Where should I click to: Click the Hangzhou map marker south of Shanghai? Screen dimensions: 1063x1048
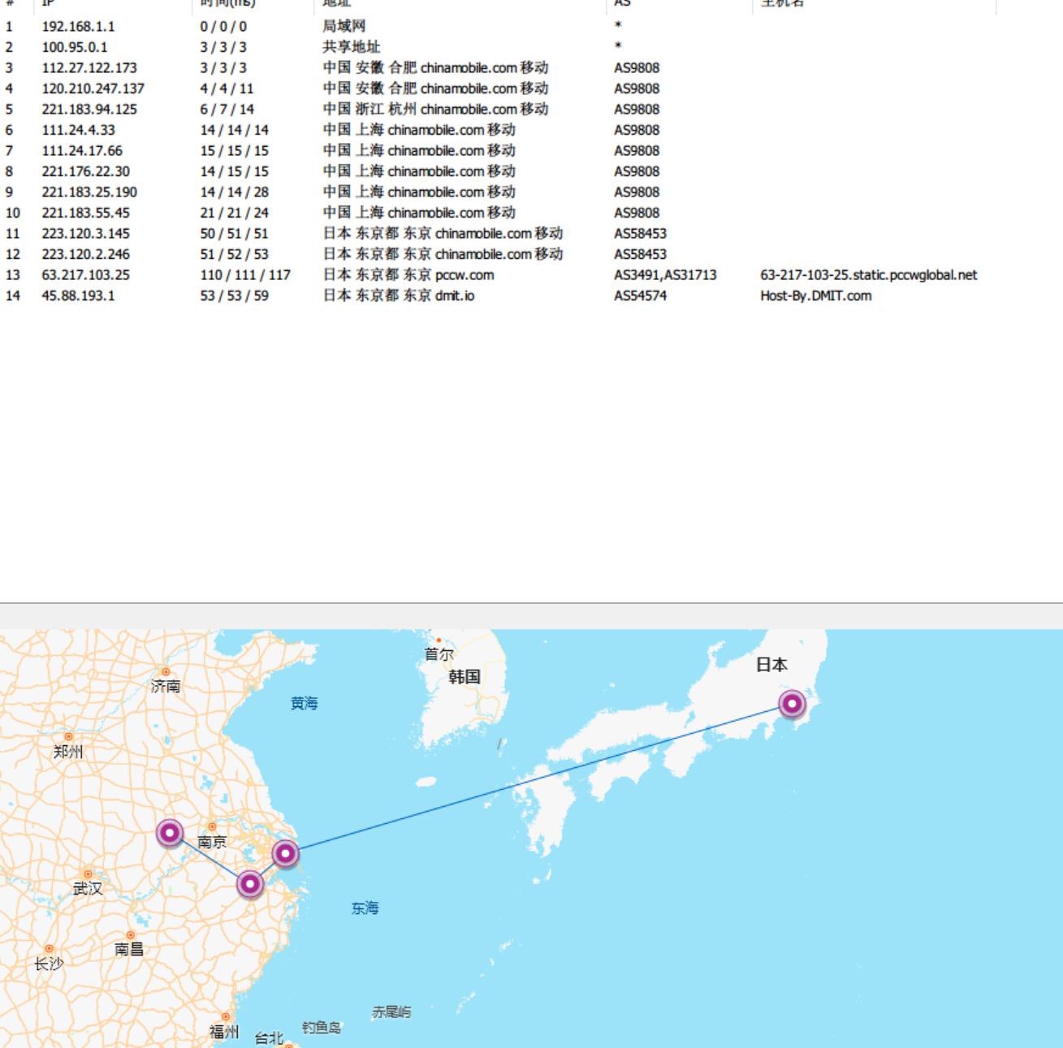point(250,884)
